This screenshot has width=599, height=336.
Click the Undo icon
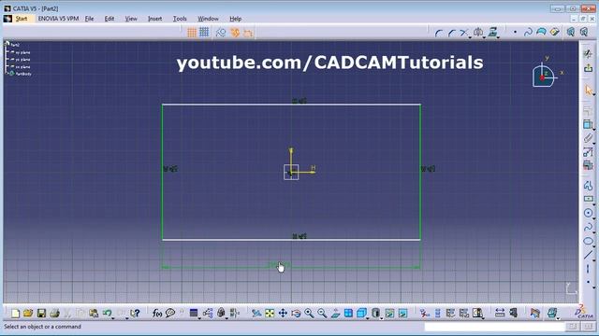click(107, 314)
